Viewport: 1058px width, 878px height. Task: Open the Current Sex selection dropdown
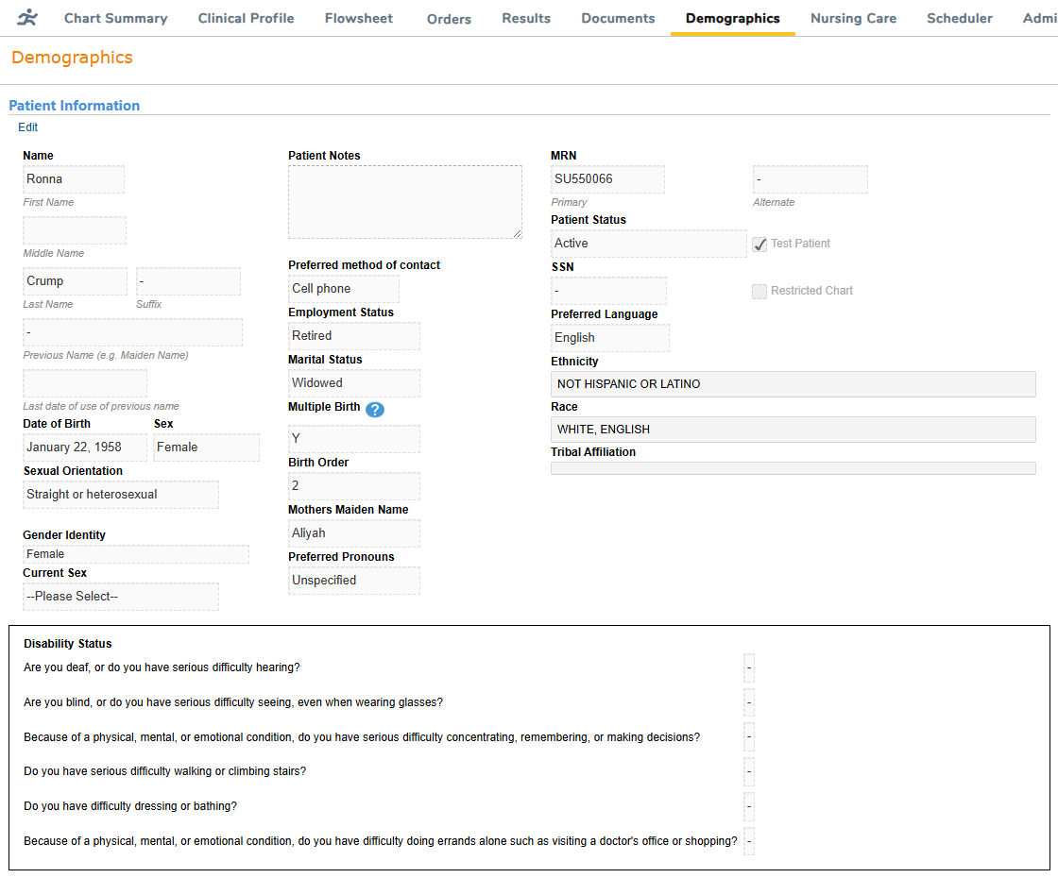(x=121, y=596)
